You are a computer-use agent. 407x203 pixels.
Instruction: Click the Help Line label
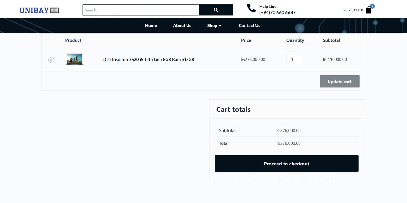click(x=268, y=6)
